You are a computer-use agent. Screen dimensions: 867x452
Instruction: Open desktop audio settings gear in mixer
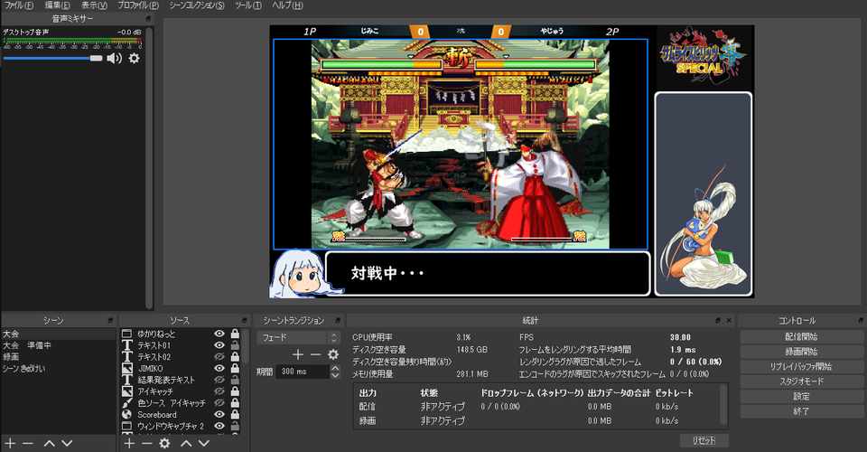[x=134, y=58]
